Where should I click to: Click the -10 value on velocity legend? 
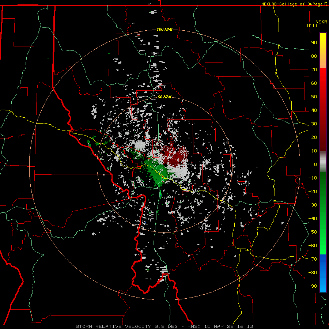pos(313,178)
